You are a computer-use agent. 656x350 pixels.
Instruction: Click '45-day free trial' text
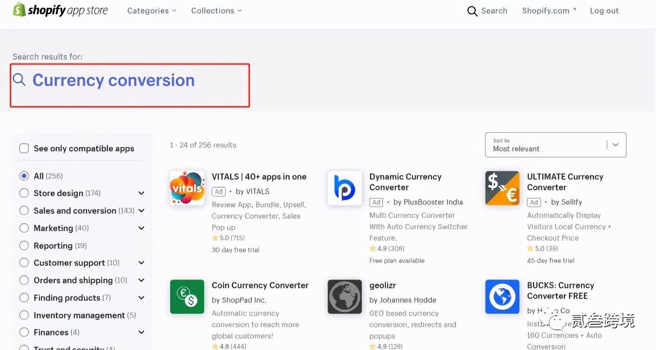[x=551, y=261]
